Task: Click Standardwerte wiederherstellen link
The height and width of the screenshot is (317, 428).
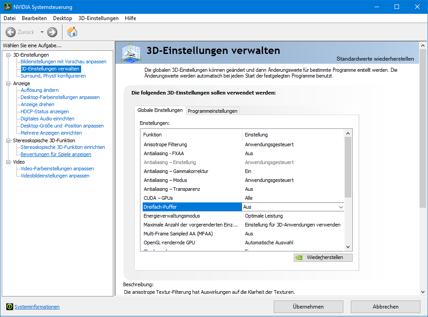Action: 375,59
